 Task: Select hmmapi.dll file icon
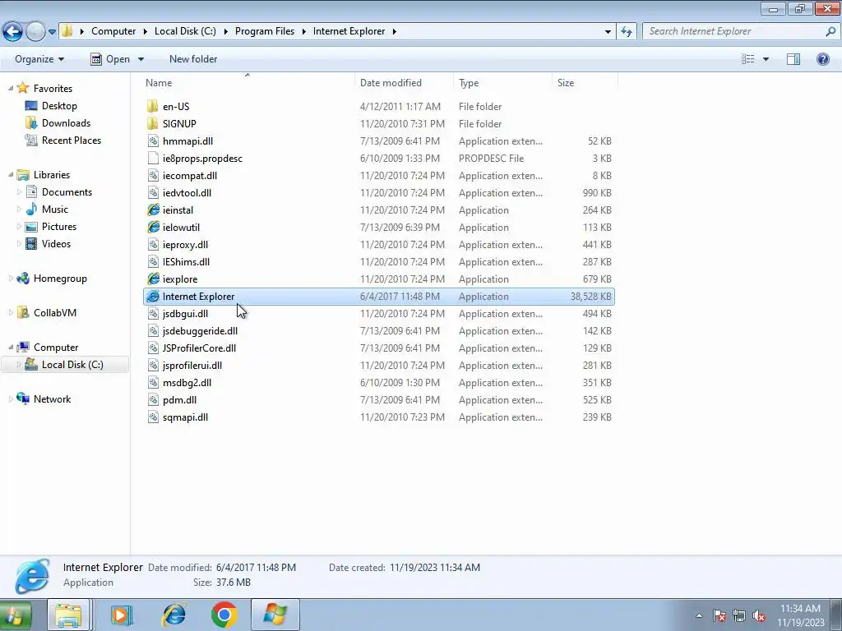pos(153,141)
